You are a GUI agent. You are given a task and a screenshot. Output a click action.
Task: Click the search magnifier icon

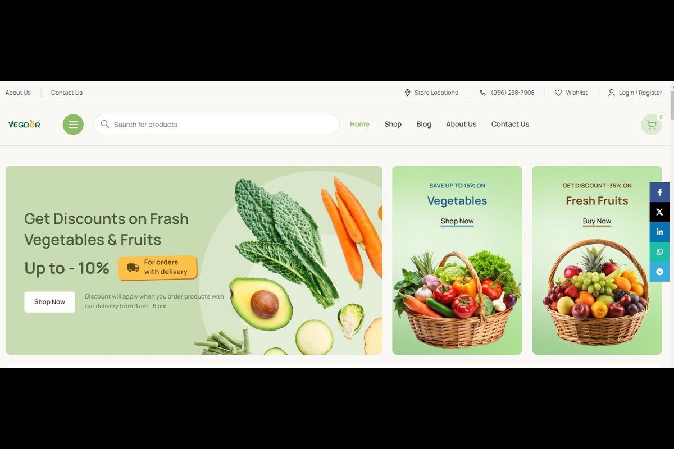[x=105, y=124]
